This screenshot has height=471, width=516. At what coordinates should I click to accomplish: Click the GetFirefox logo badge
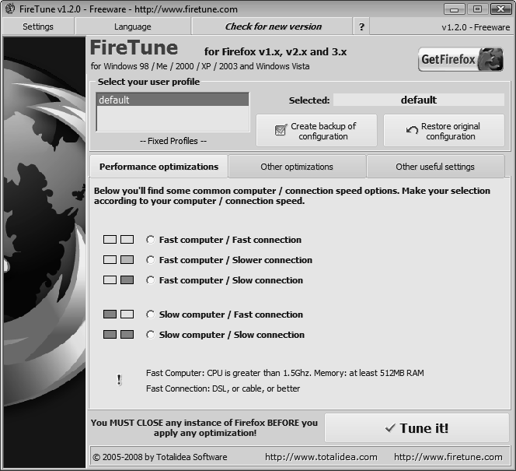coord(461,59)
